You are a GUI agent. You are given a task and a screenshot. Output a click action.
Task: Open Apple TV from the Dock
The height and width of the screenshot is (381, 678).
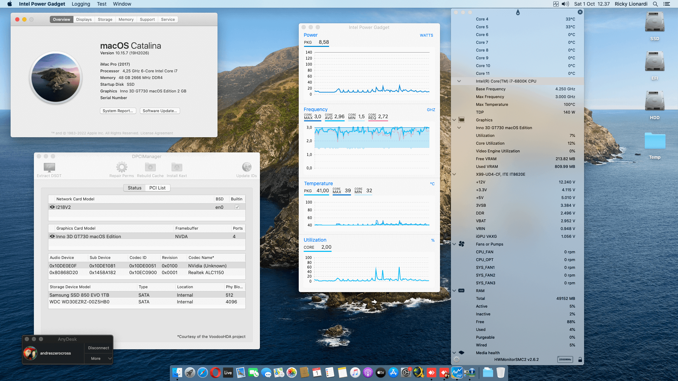[x=381, y=373]
